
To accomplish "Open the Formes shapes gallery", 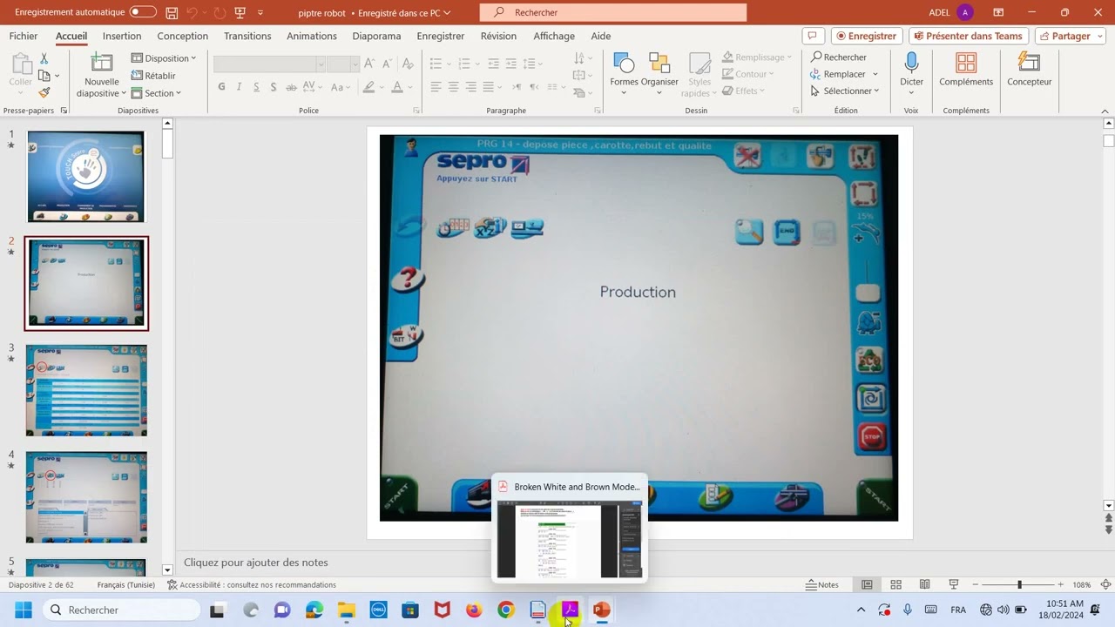I will coord(624,71).
